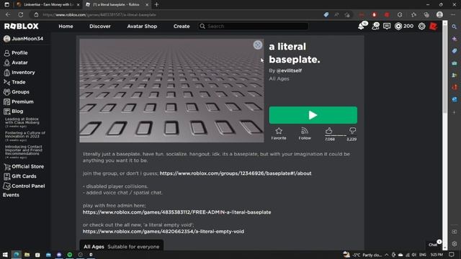
Task: Play the game with the green button
Action: click(313, 115)
